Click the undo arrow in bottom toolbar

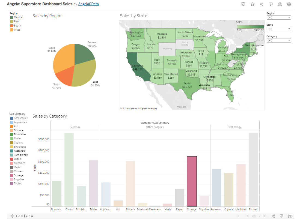coord(239,216)
